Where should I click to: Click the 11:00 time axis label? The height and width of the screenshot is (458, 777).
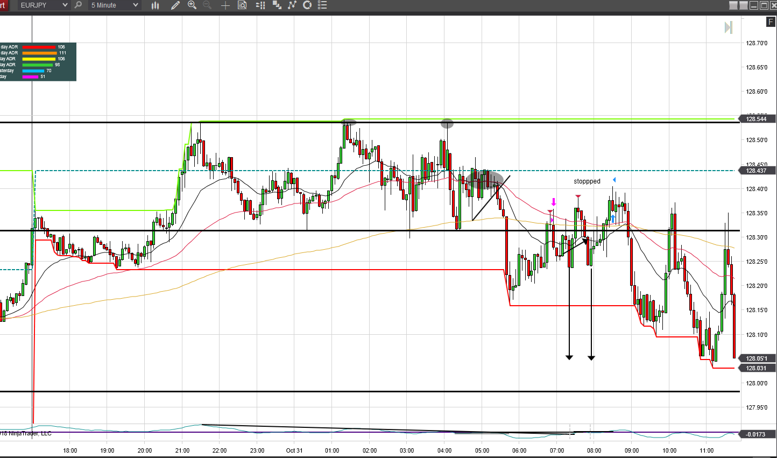707,450
